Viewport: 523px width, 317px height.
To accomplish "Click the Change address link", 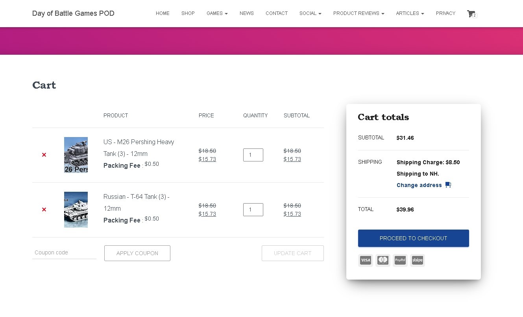I will [x=419, y=185].
